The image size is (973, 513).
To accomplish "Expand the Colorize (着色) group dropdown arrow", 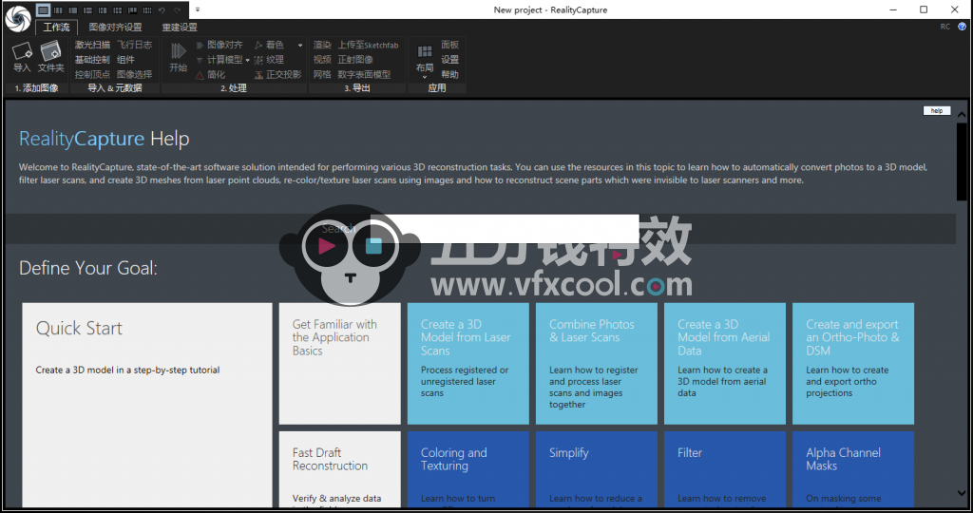I will 300,46.
